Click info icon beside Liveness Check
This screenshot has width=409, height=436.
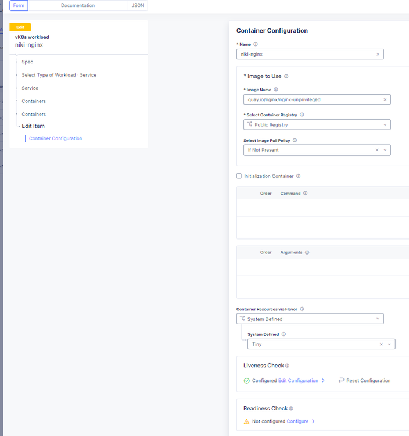(x=287, y=366)
